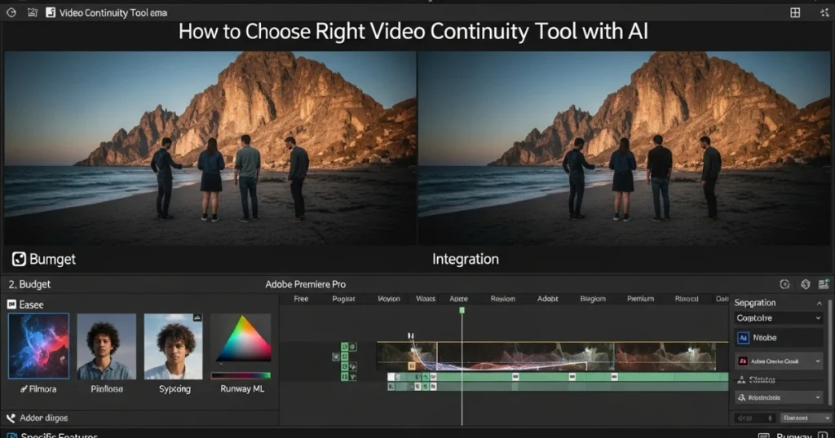Click the blue Aa icon beside Nsobe
This screenshot has width=835, height=438.
pos(743,338)
